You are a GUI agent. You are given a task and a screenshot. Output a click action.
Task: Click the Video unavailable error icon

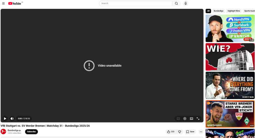pos(89,66)
